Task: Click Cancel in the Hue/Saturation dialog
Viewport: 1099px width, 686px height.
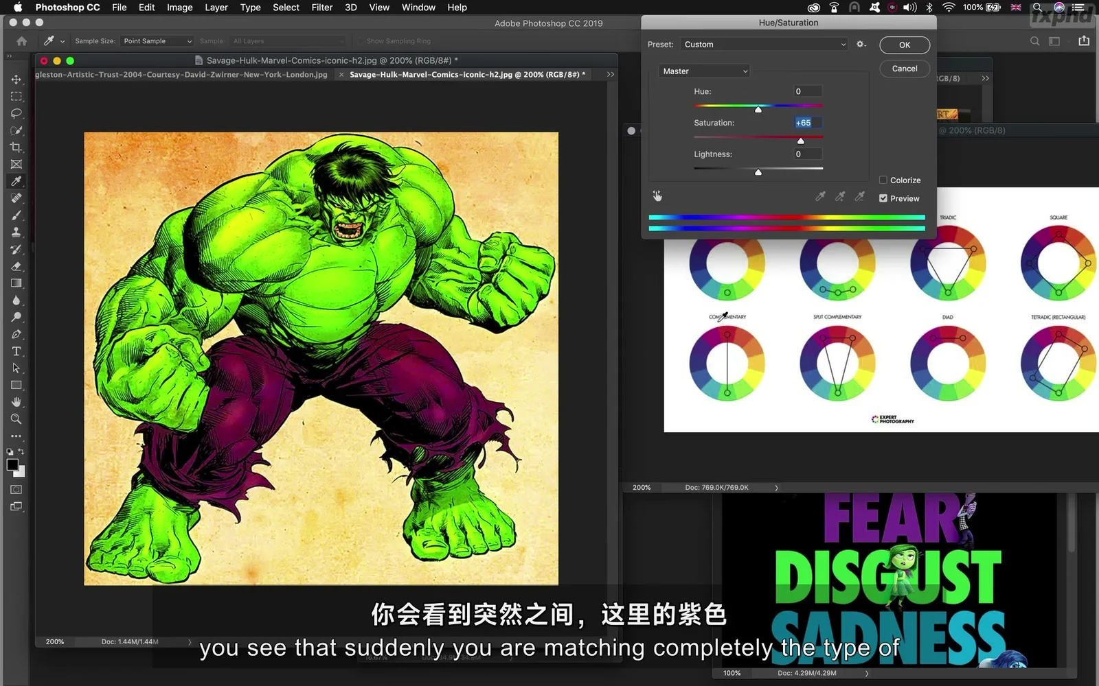Action: [x=905, y=69]
